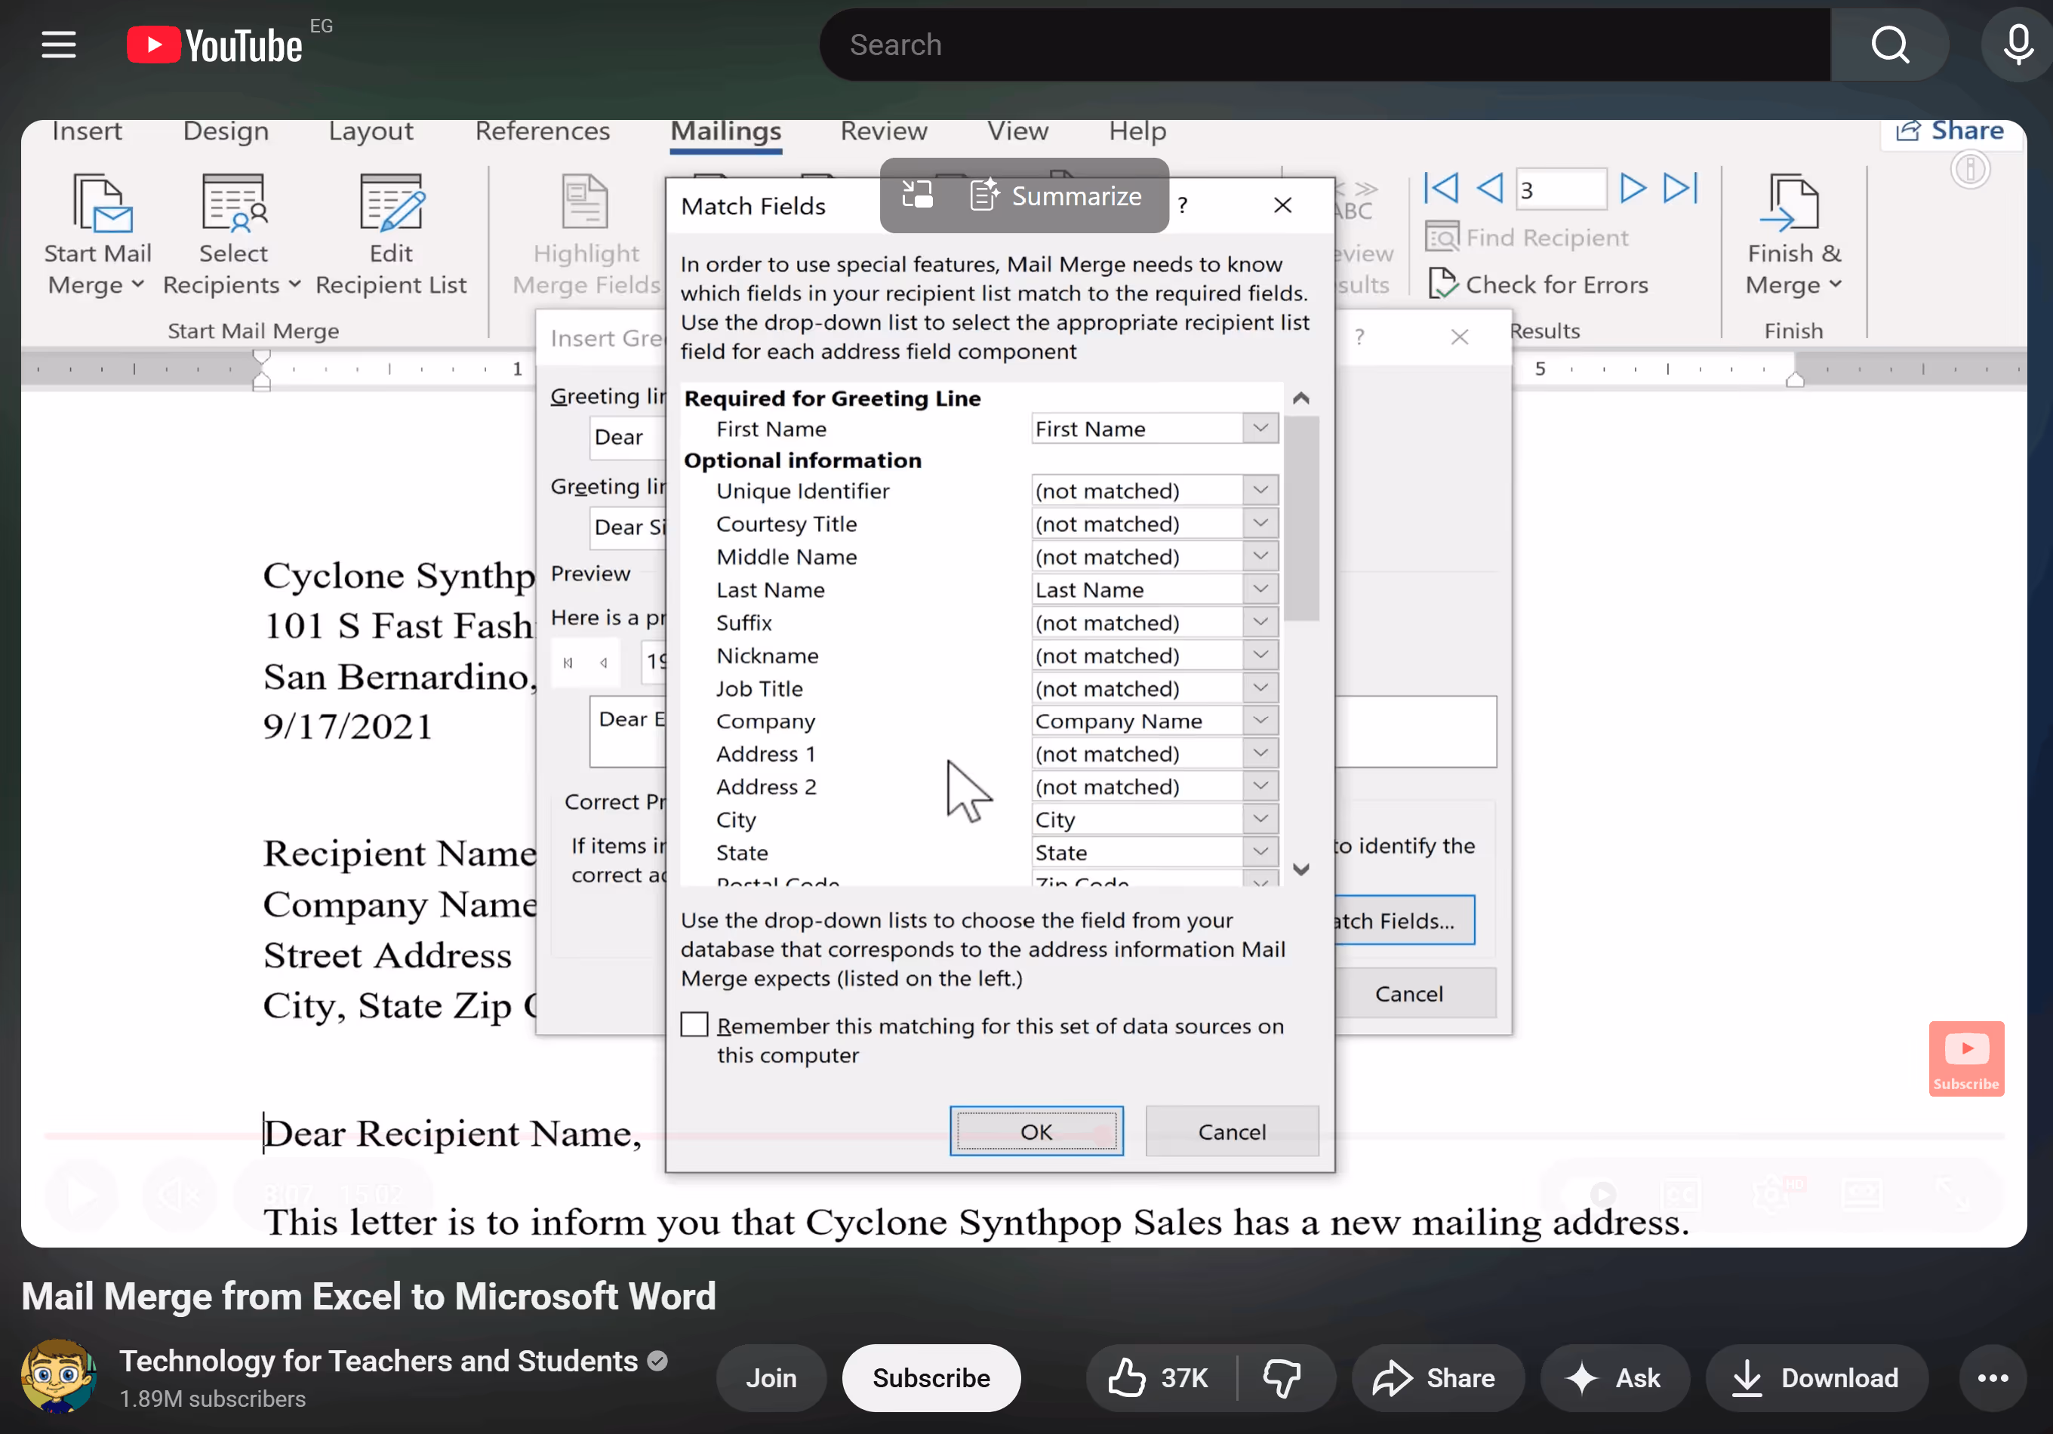Expand City field dropdown
This screenshot has height=1434, width=2053.
[1260, 819]
